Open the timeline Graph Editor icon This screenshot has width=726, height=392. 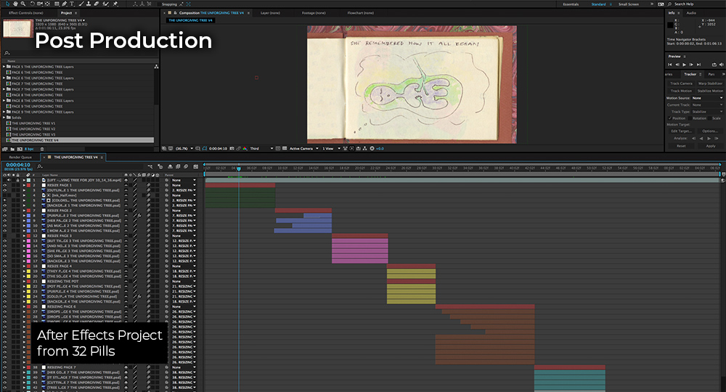coord(196,166)
